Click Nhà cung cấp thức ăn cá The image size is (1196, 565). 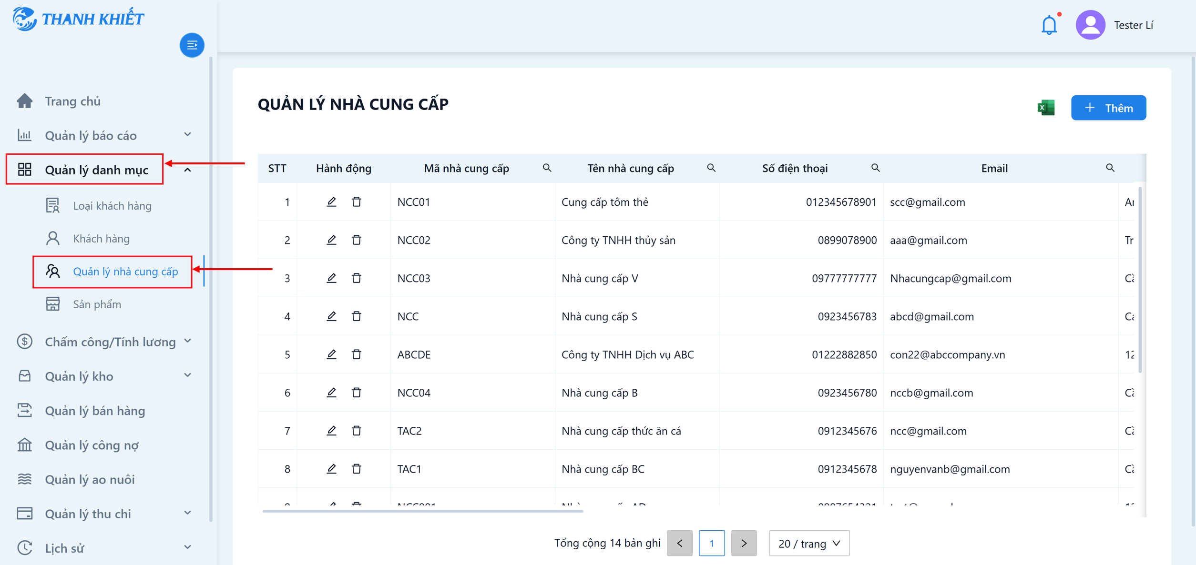click(621, 431)
